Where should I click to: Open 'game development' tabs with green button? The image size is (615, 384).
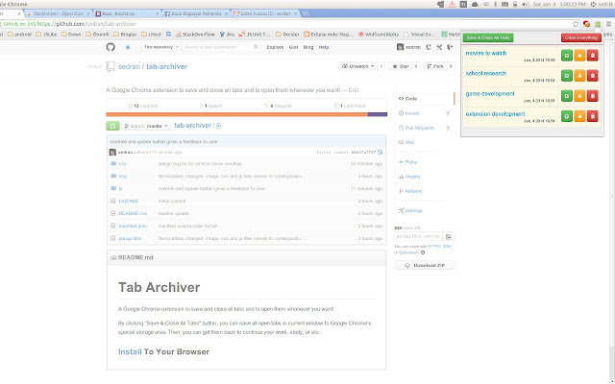coord(566,96)
